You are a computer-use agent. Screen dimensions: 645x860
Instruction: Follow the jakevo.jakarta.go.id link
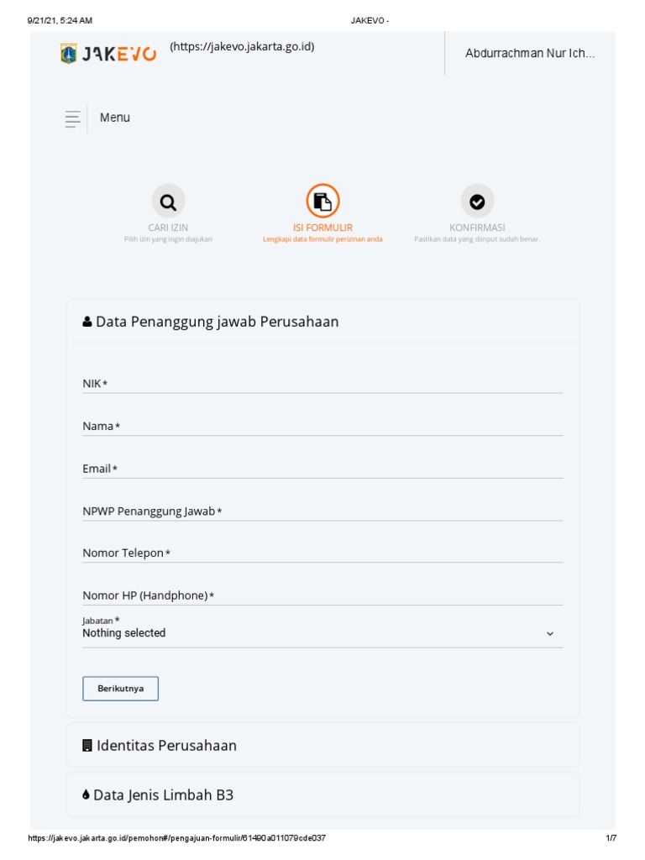click(x=242, y=47)
